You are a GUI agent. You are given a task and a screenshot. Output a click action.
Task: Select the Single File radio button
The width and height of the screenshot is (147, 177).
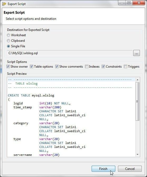point(8,46)
